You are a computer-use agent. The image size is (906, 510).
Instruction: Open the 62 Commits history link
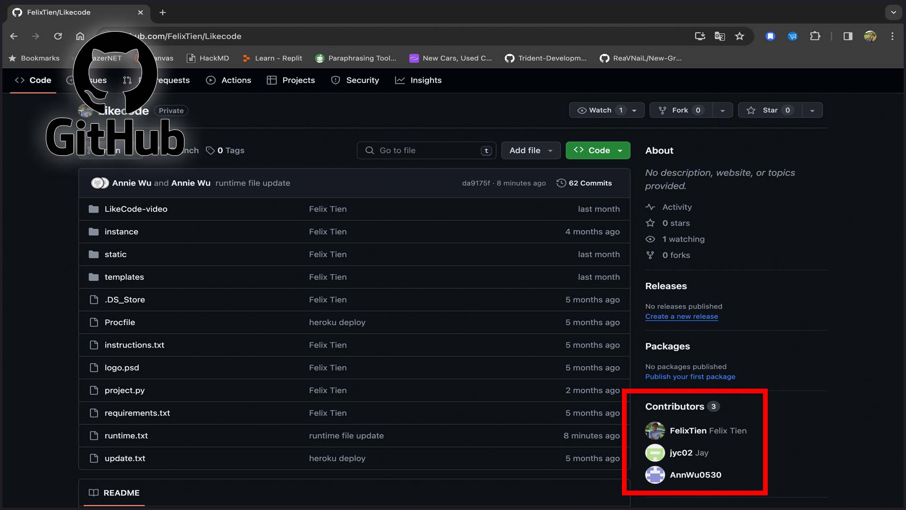(584, 183)
